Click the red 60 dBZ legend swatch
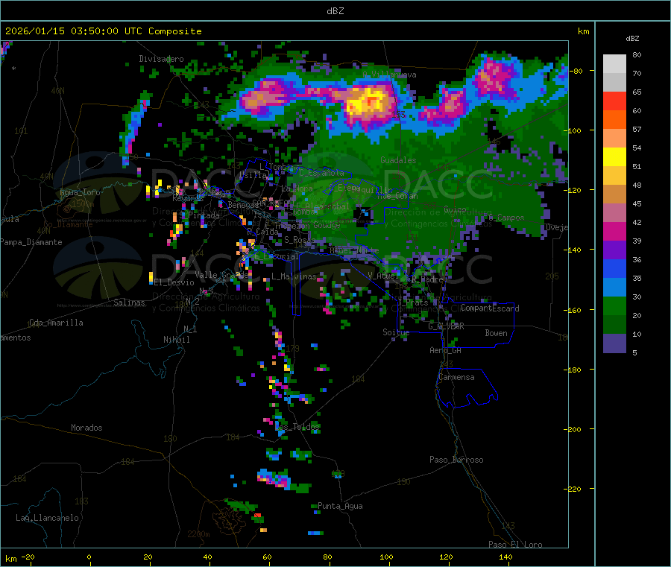 [614, 101]
